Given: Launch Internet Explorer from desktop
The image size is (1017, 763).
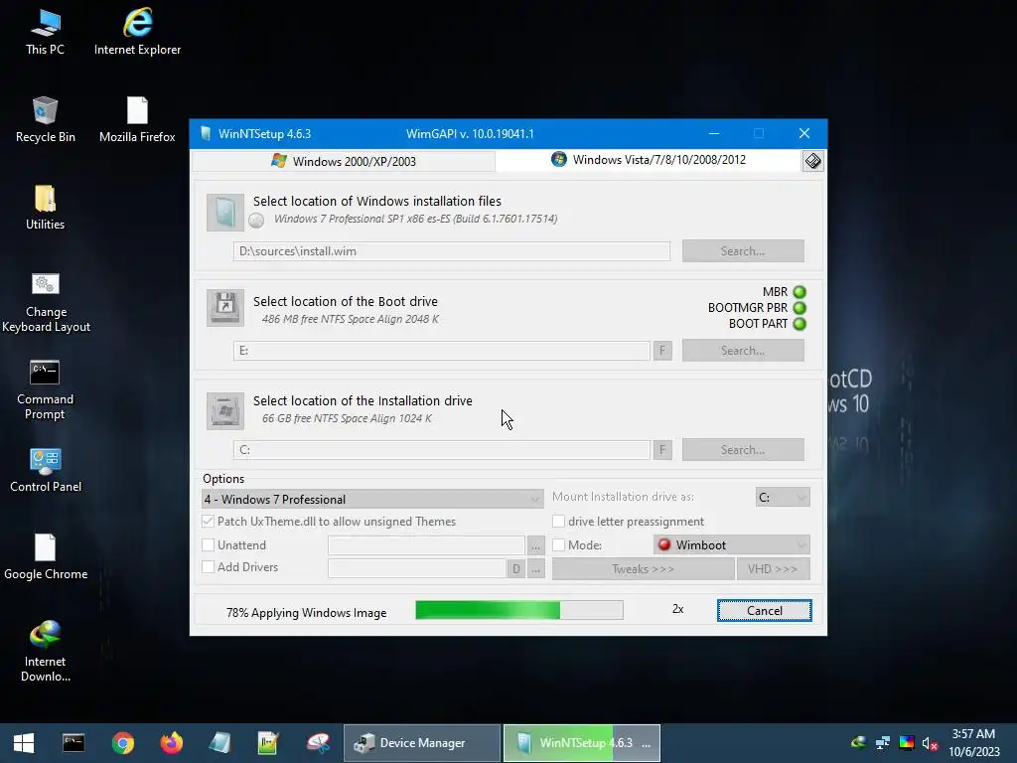Looking at the screenshot, I should point(137,33).
